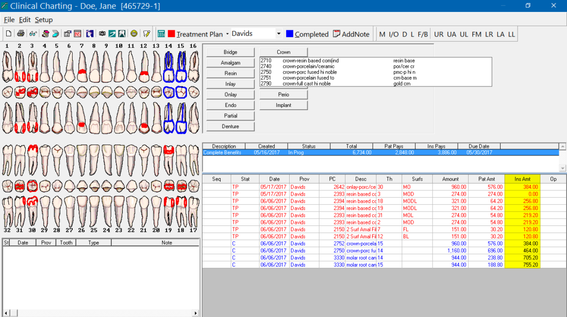
Task: Click the Treatment Plan red color swatch
Action: (172, 34)
